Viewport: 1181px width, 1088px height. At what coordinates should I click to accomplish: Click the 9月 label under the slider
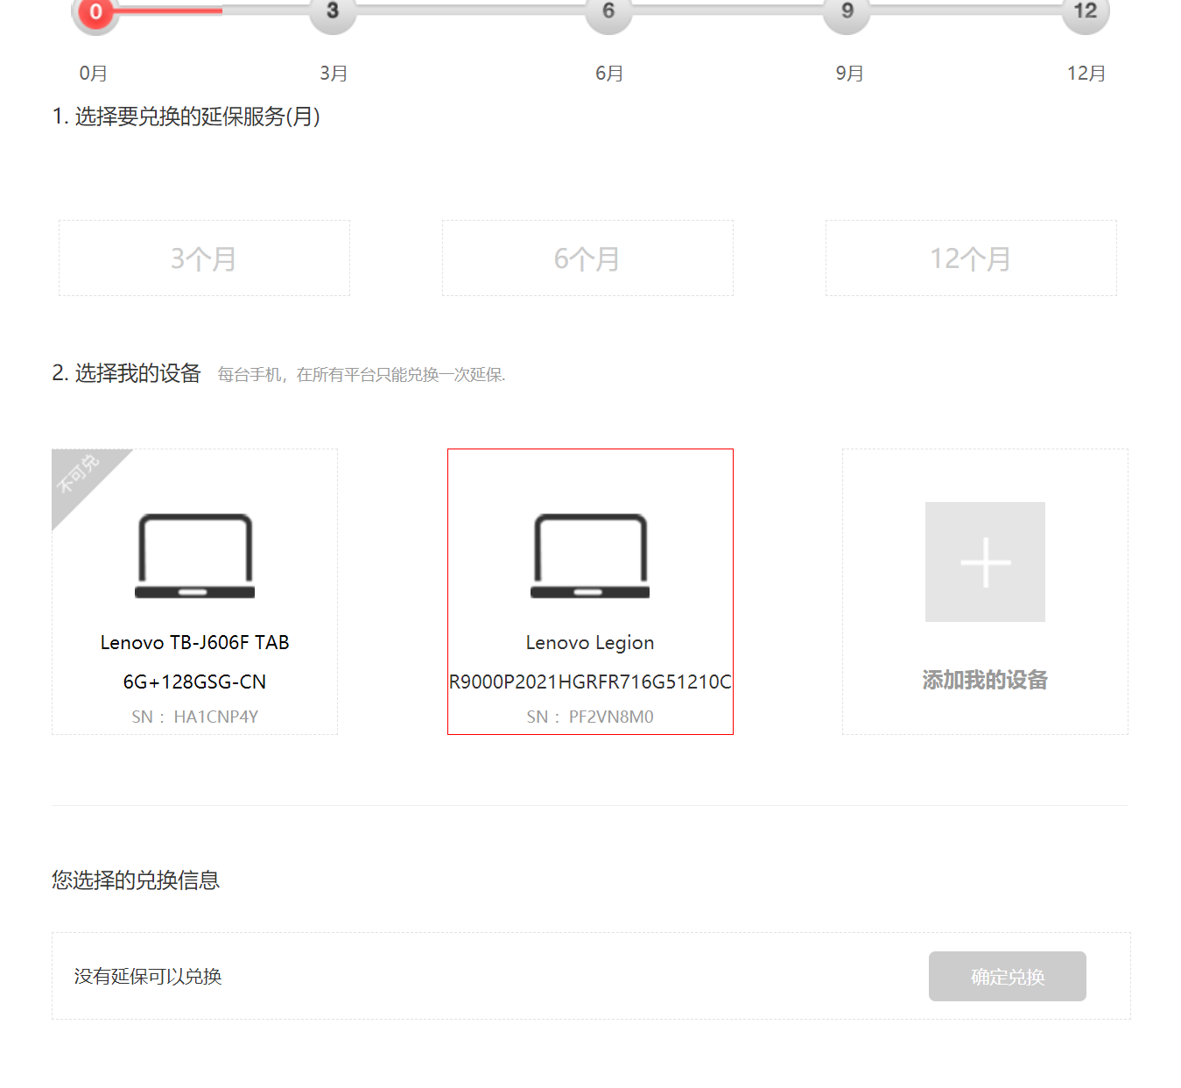pyautogui.click(x=849, y=74)
